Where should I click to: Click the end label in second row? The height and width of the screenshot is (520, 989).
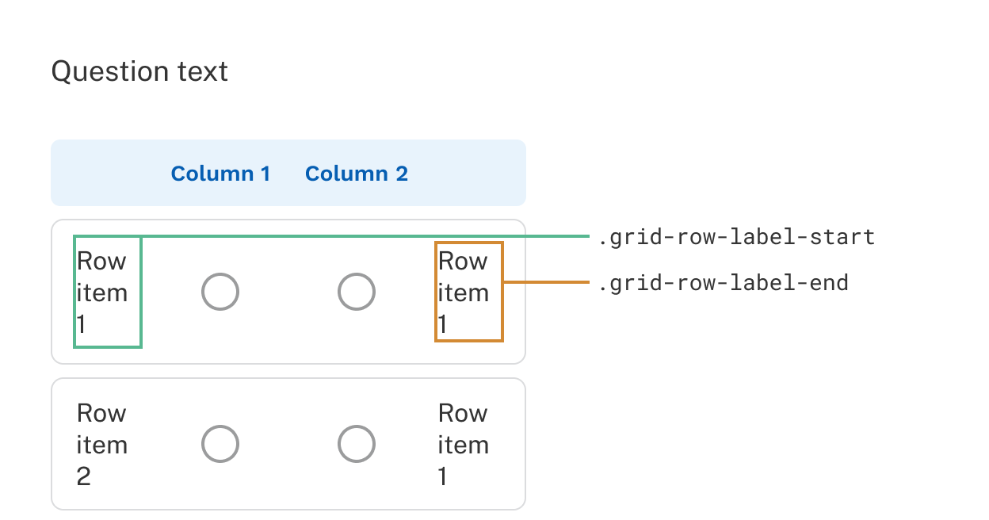click(x=464, y=445)
